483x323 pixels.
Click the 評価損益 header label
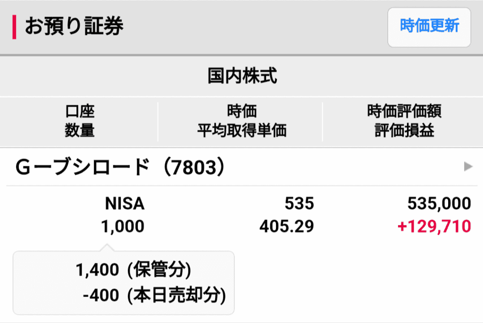point(404,131)
